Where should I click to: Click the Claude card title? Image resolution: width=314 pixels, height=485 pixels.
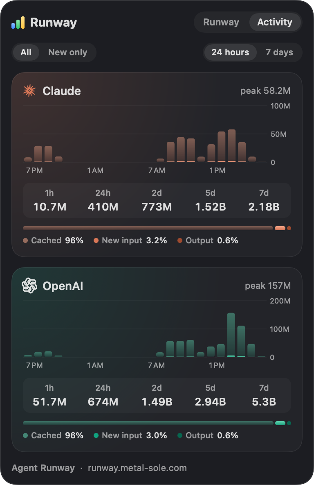point(62,91)
